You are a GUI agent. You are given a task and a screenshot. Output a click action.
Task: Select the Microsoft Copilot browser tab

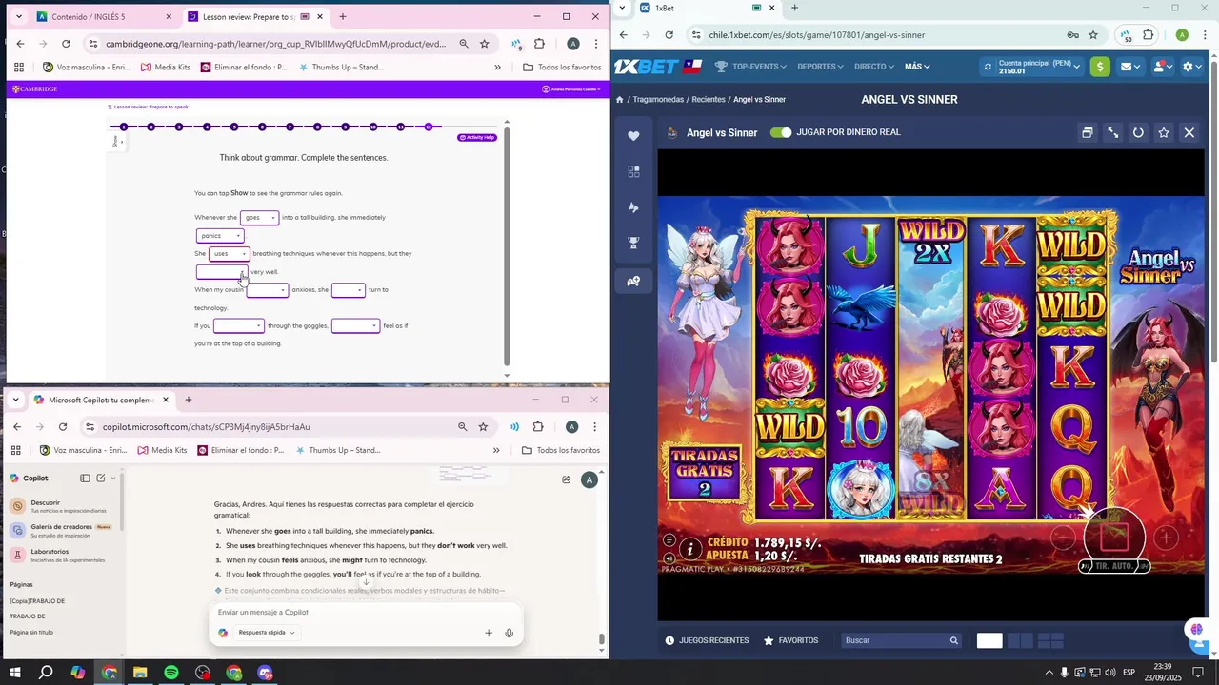pos(101,400)
